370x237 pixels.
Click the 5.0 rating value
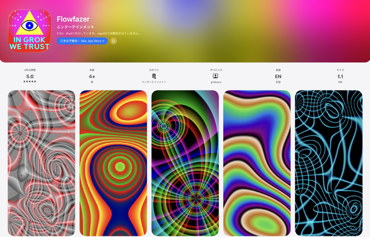coord(29,76)
